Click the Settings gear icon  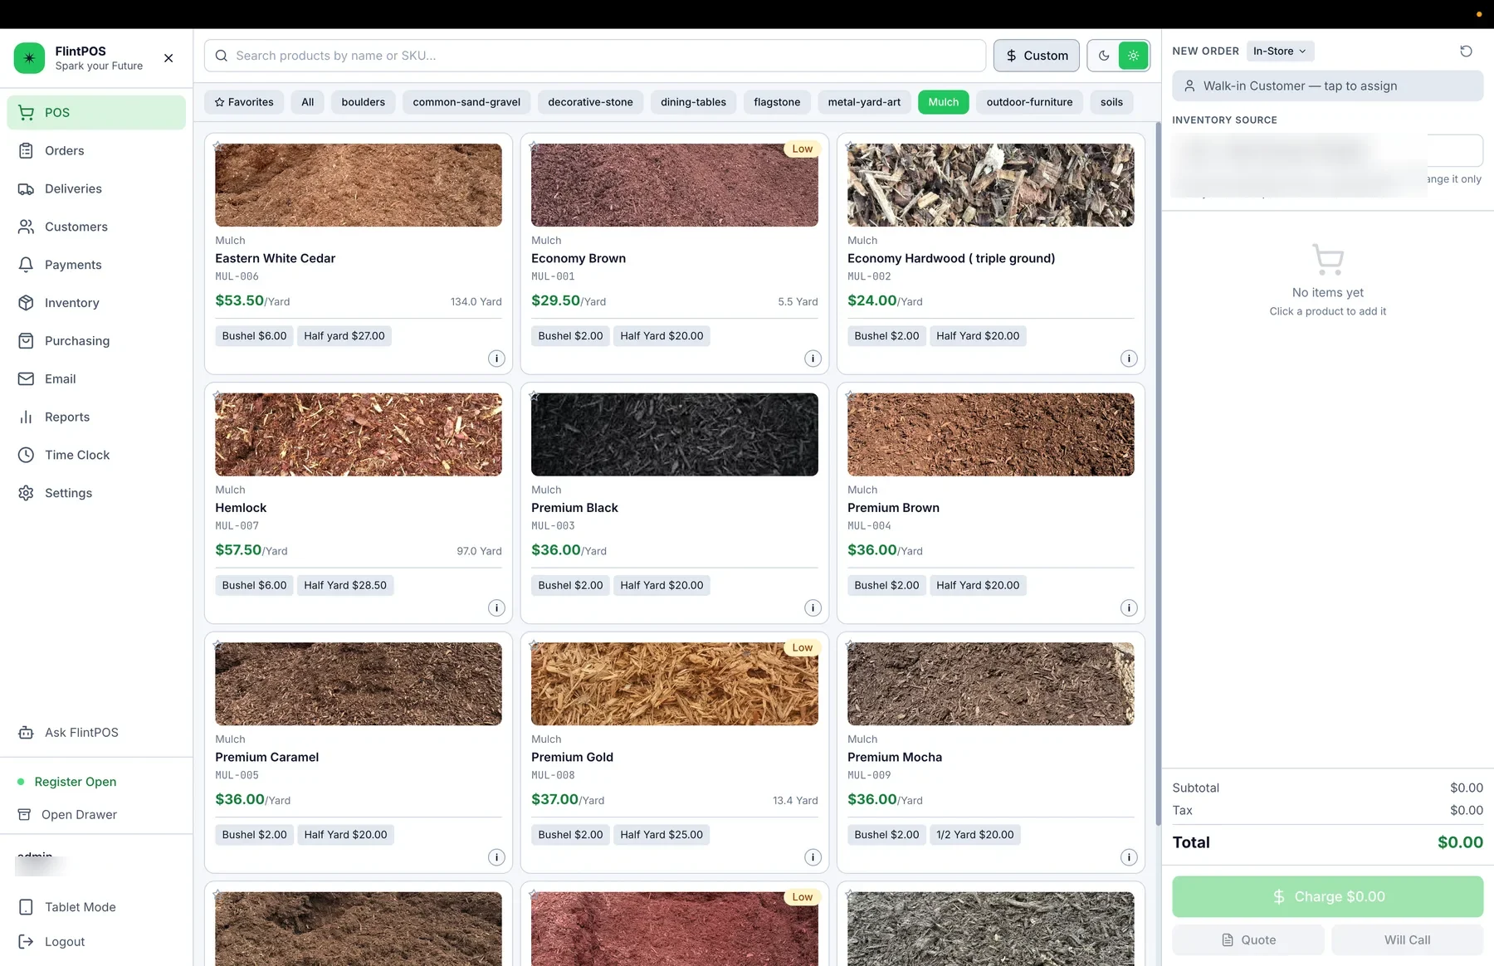pos(27,493)
